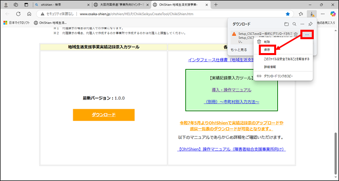Click the page vertical scrollbar thumb

coord(336,153)
